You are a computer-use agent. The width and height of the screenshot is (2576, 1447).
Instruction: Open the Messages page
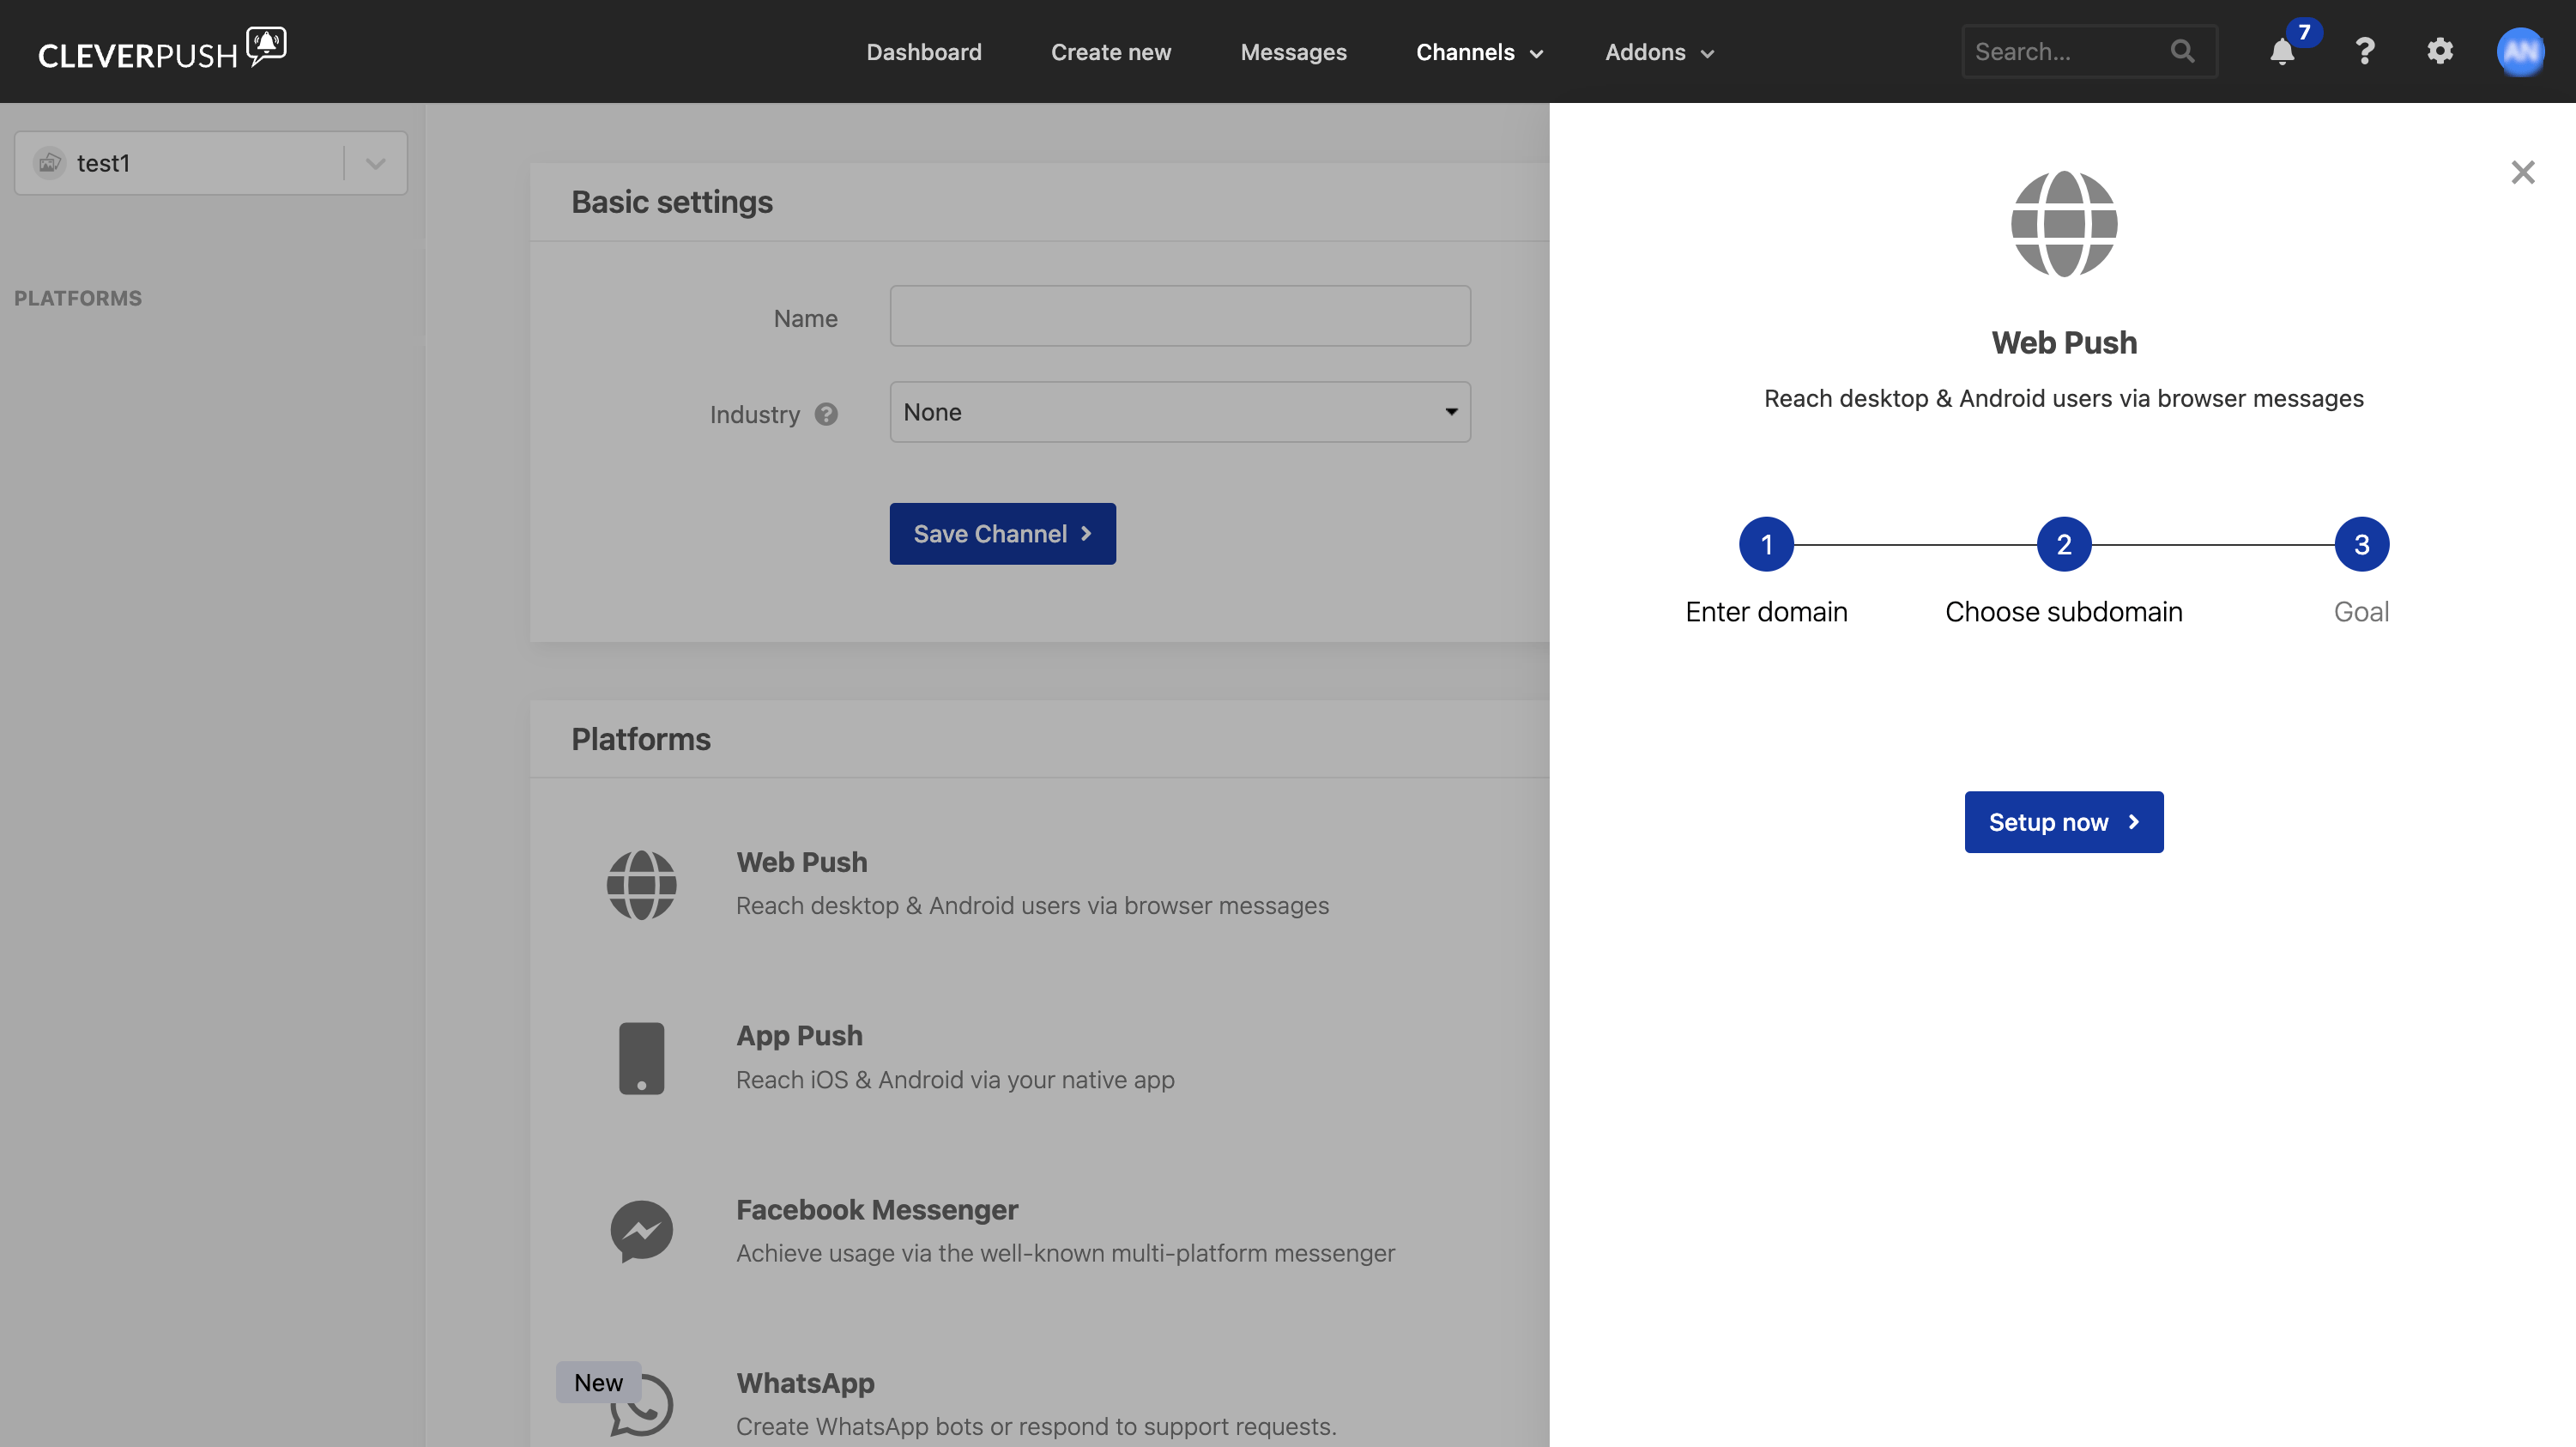1293,52
